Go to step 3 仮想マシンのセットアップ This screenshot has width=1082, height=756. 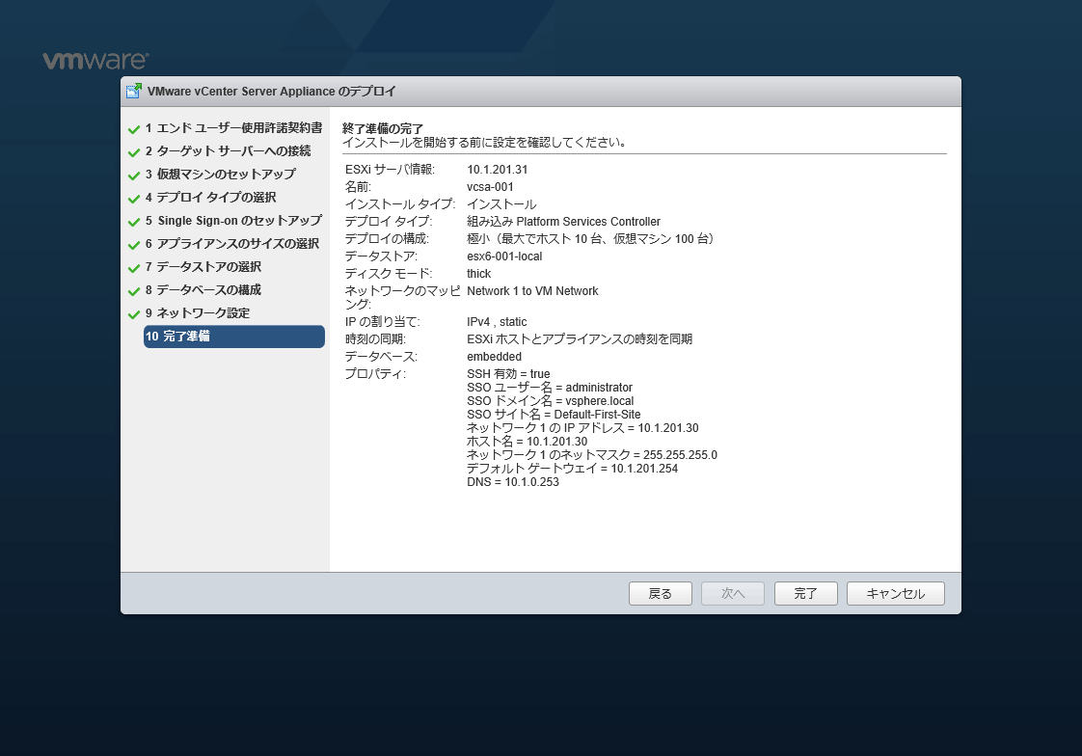click(220, 174)
